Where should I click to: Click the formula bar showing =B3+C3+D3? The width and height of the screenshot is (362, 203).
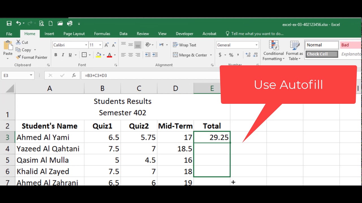click(x=150, y=75)
